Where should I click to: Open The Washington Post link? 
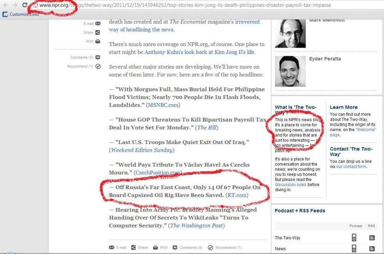click(x=197, y=225)
